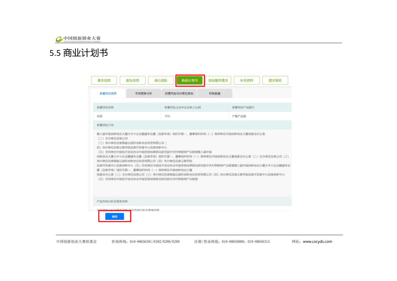Screen dimensions: 397x281
Task: Click the 中国创新创业大赛 logo
Action: point(78,39)
